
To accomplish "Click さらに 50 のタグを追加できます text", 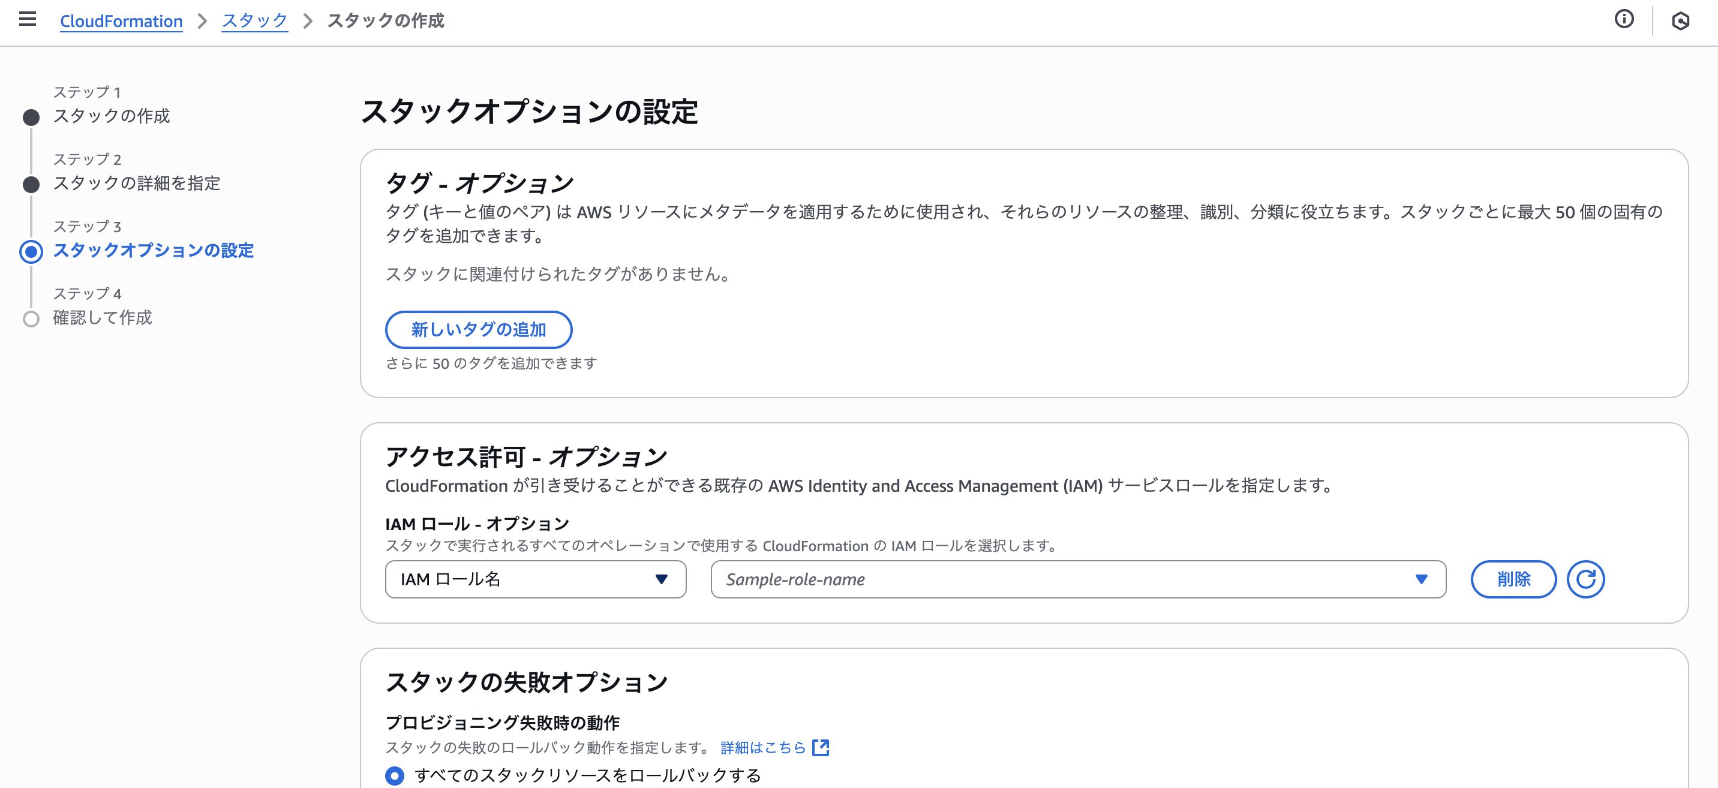I will coord(491,363).
